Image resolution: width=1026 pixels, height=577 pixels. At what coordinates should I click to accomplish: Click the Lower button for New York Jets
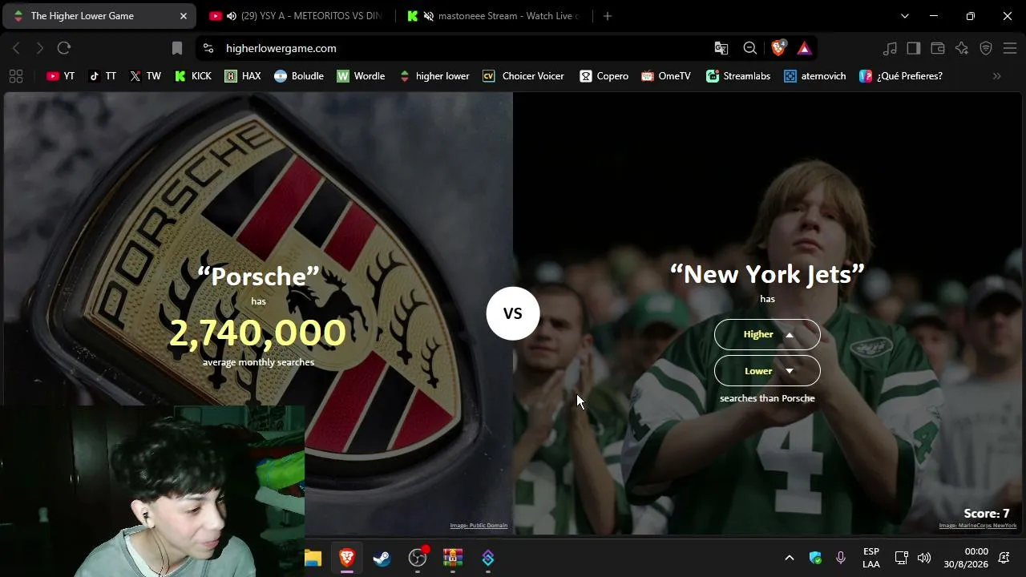coord(767,371)
